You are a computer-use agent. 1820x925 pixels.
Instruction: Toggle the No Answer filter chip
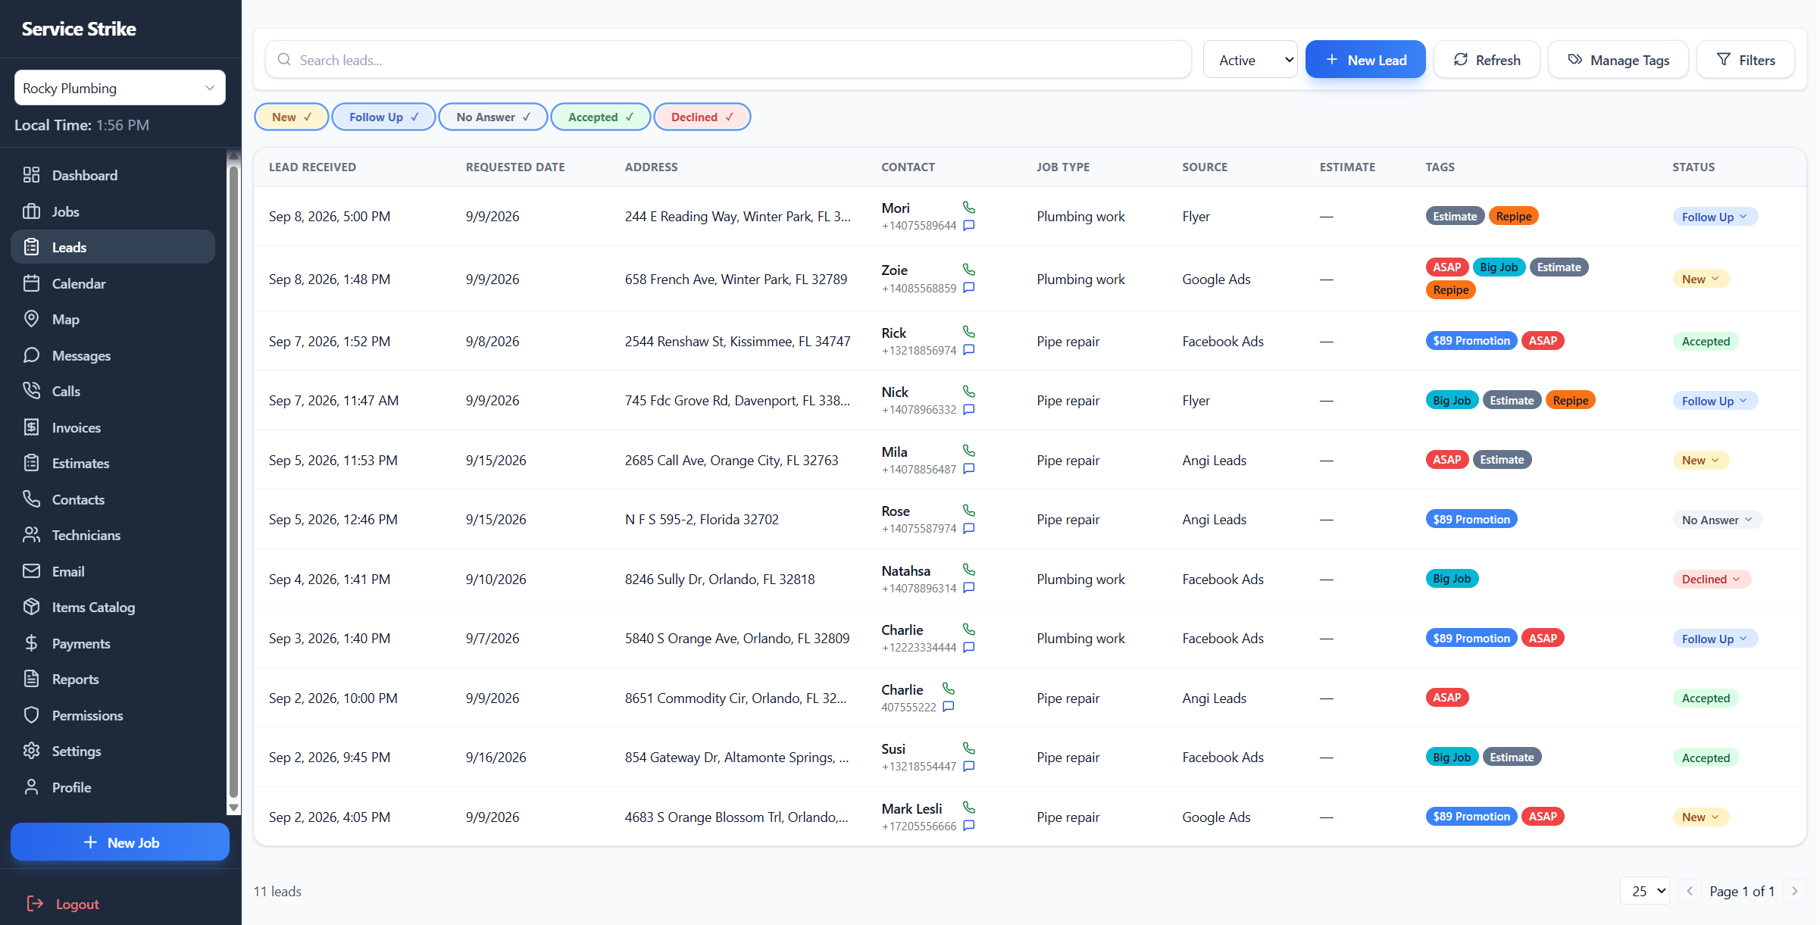point(493,117)
